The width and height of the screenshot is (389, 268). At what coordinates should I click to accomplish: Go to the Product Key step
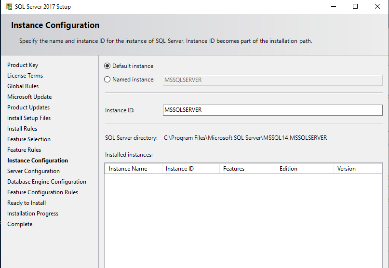click(x=23, y=65)
